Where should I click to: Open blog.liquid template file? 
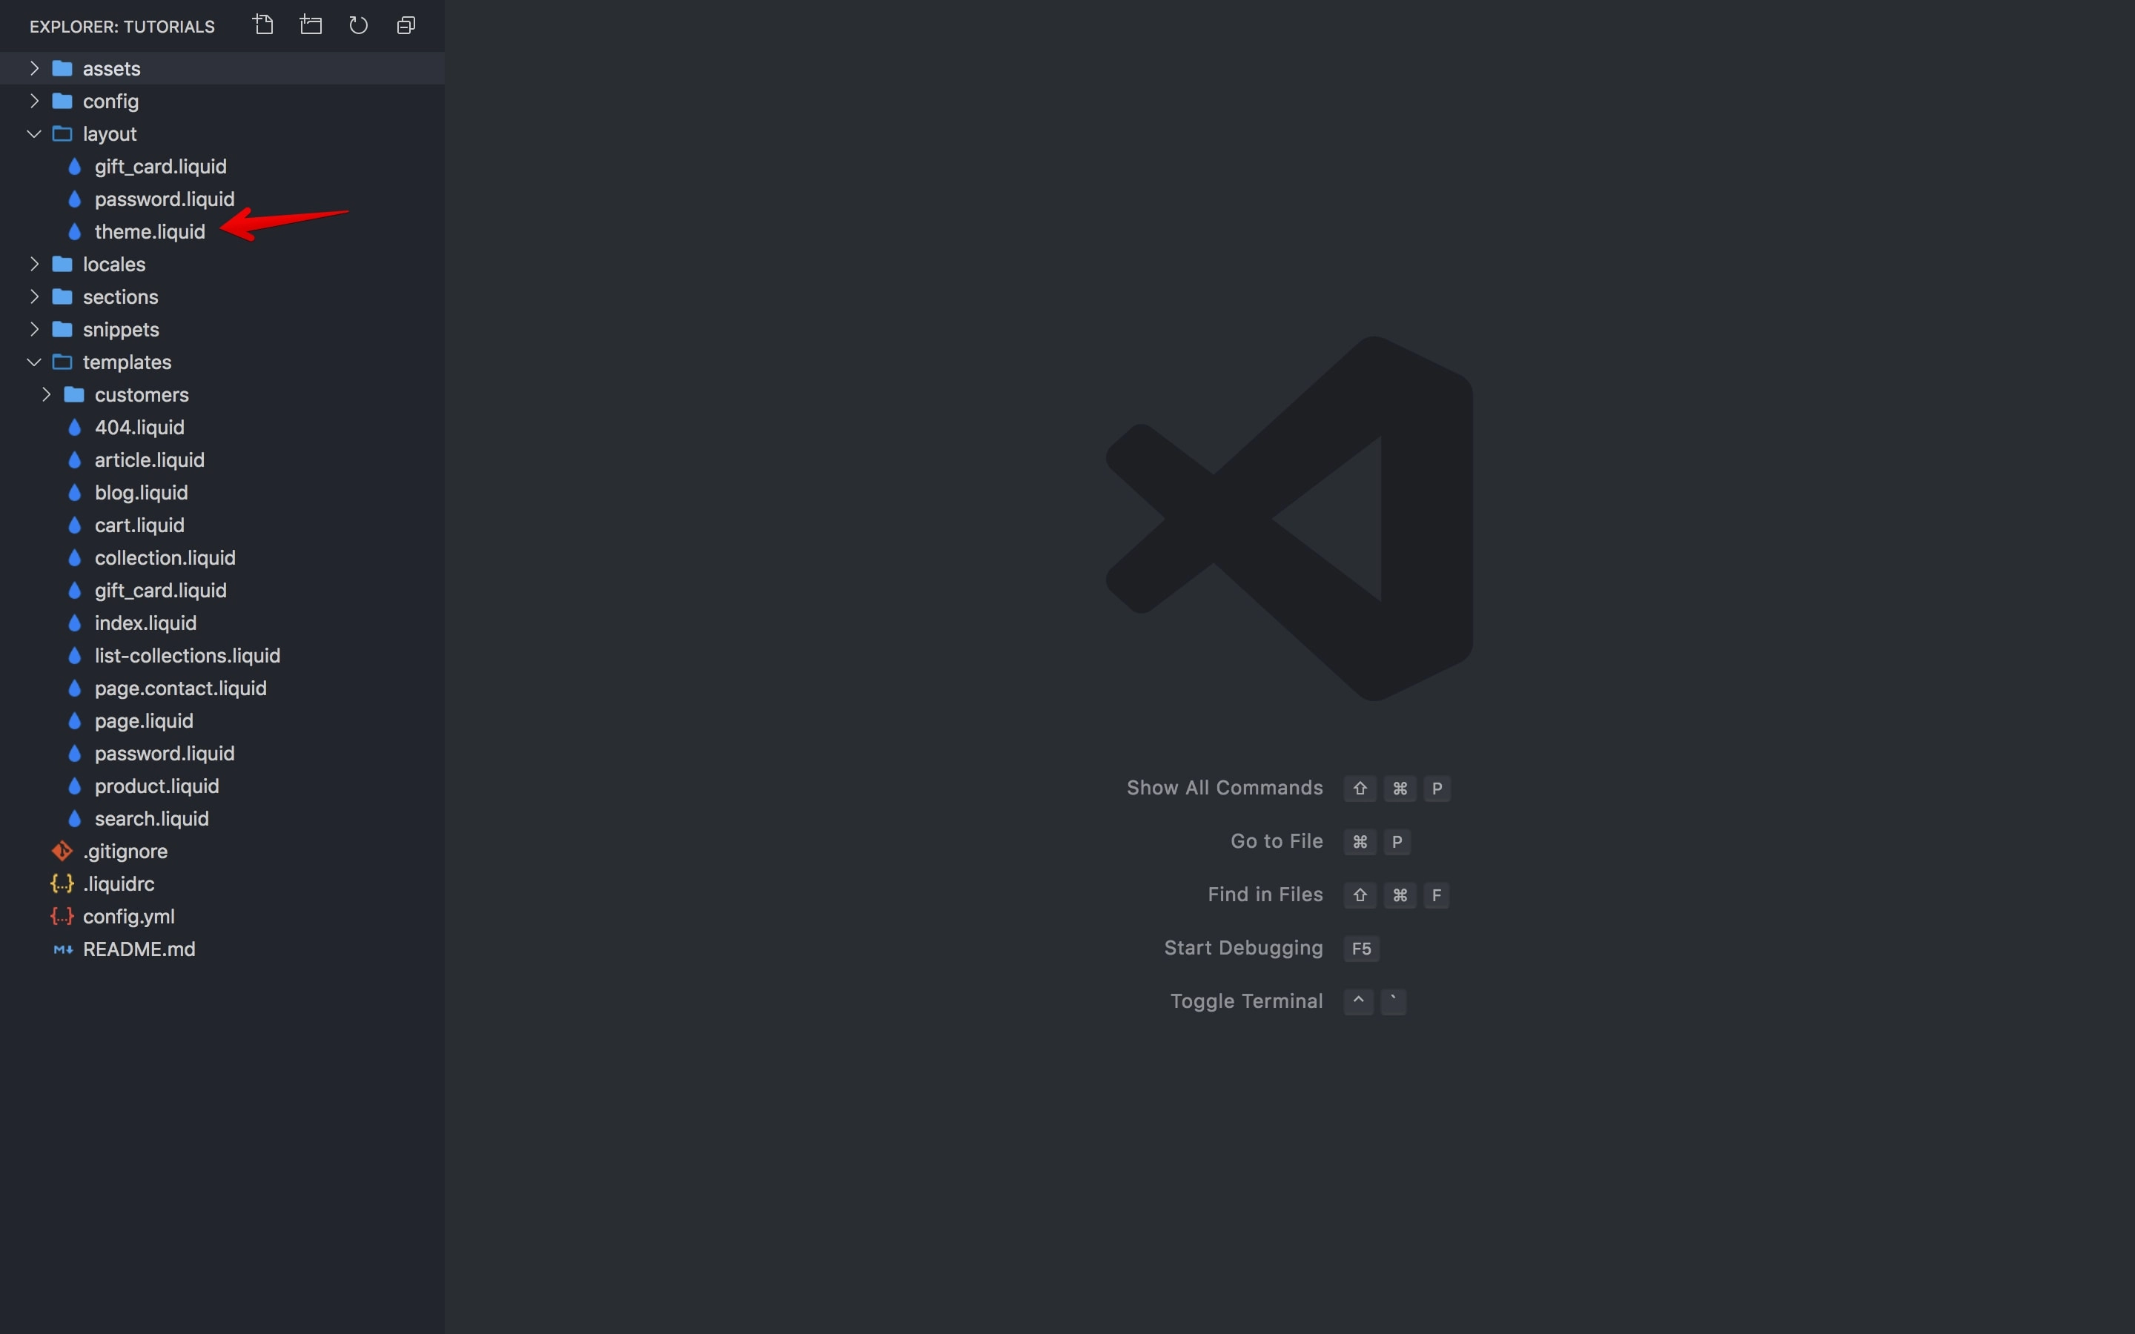141,492
